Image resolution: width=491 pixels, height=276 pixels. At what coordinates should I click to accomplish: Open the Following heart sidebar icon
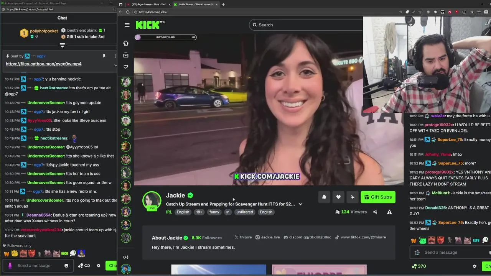126,67
